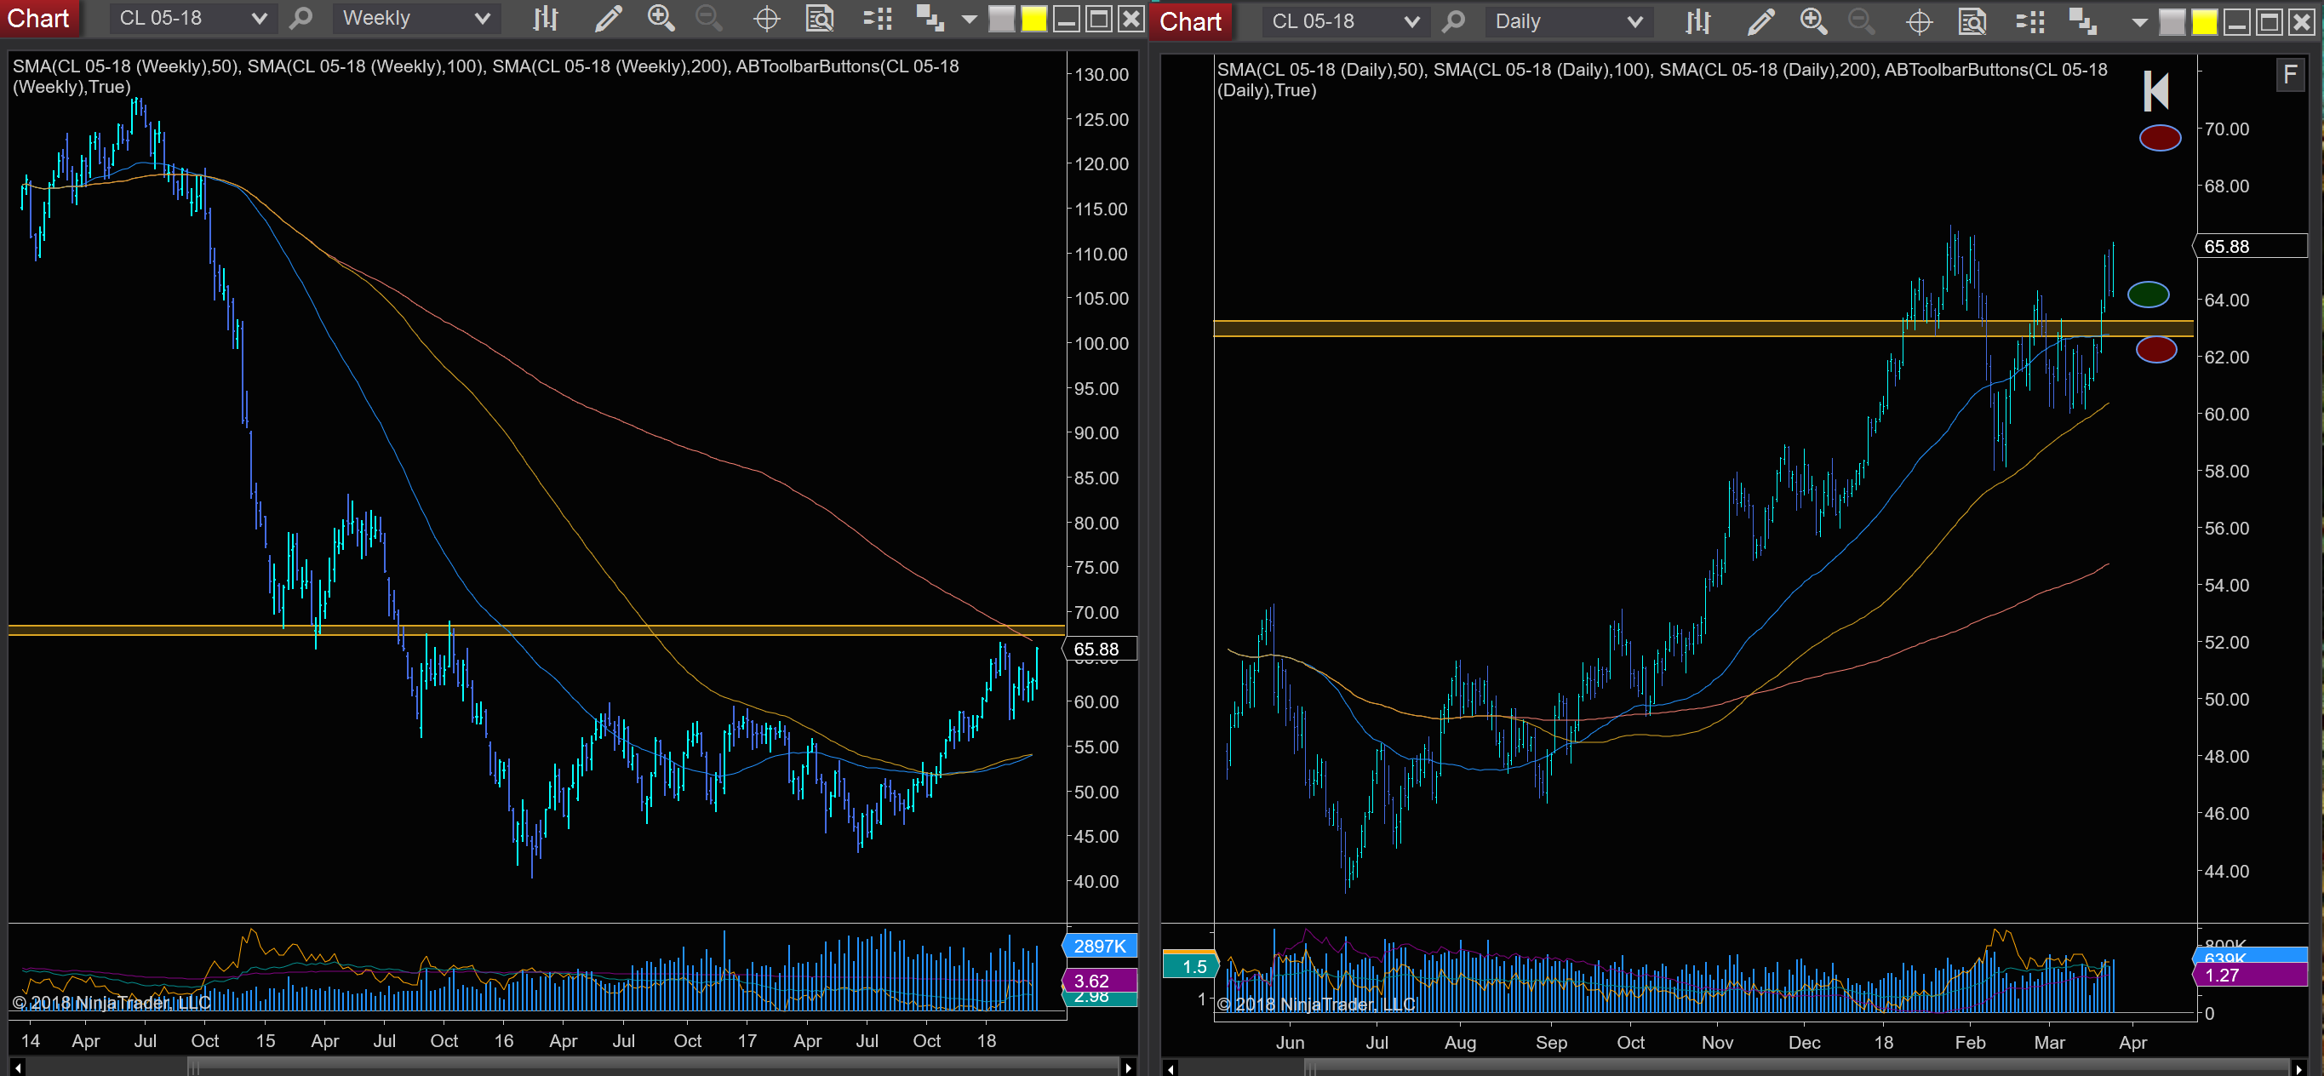This screenshot has width=2324, height=1076.
Task: Click the overlapping squares icon on Weekly chart
Action: click(930, 18)
